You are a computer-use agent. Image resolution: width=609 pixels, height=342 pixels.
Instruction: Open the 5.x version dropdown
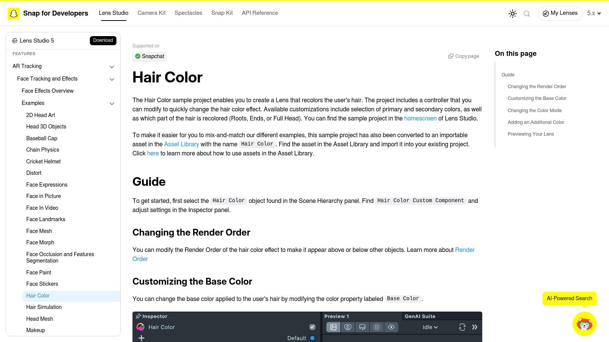click(594, 13)
